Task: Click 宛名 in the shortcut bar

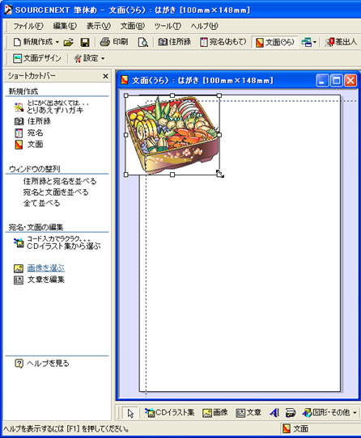Action: pyautogui.click(x=36, y=133)
